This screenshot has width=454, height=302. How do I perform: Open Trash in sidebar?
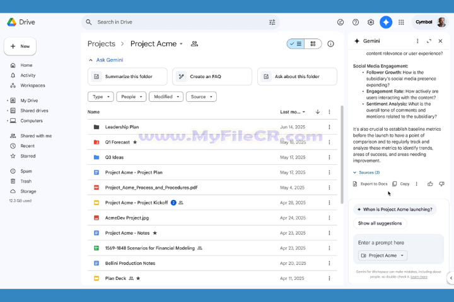point(26,181)
